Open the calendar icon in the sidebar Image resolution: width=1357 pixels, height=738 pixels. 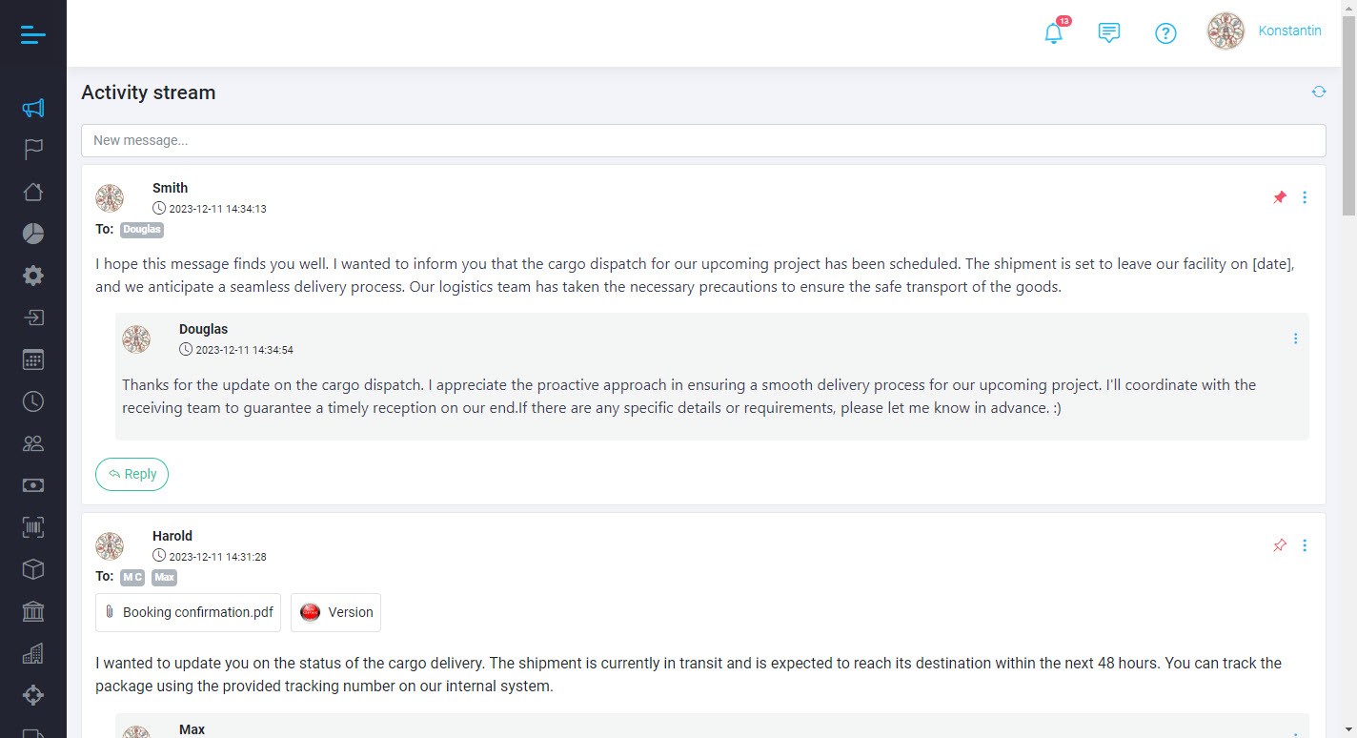[33, 359]
